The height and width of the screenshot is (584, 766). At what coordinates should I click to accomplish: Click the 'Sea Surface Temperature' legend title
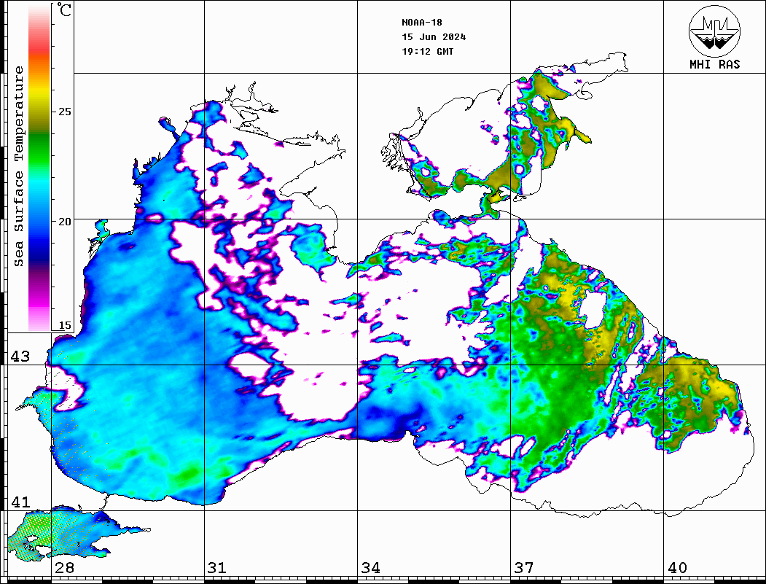tap(18, 166)
